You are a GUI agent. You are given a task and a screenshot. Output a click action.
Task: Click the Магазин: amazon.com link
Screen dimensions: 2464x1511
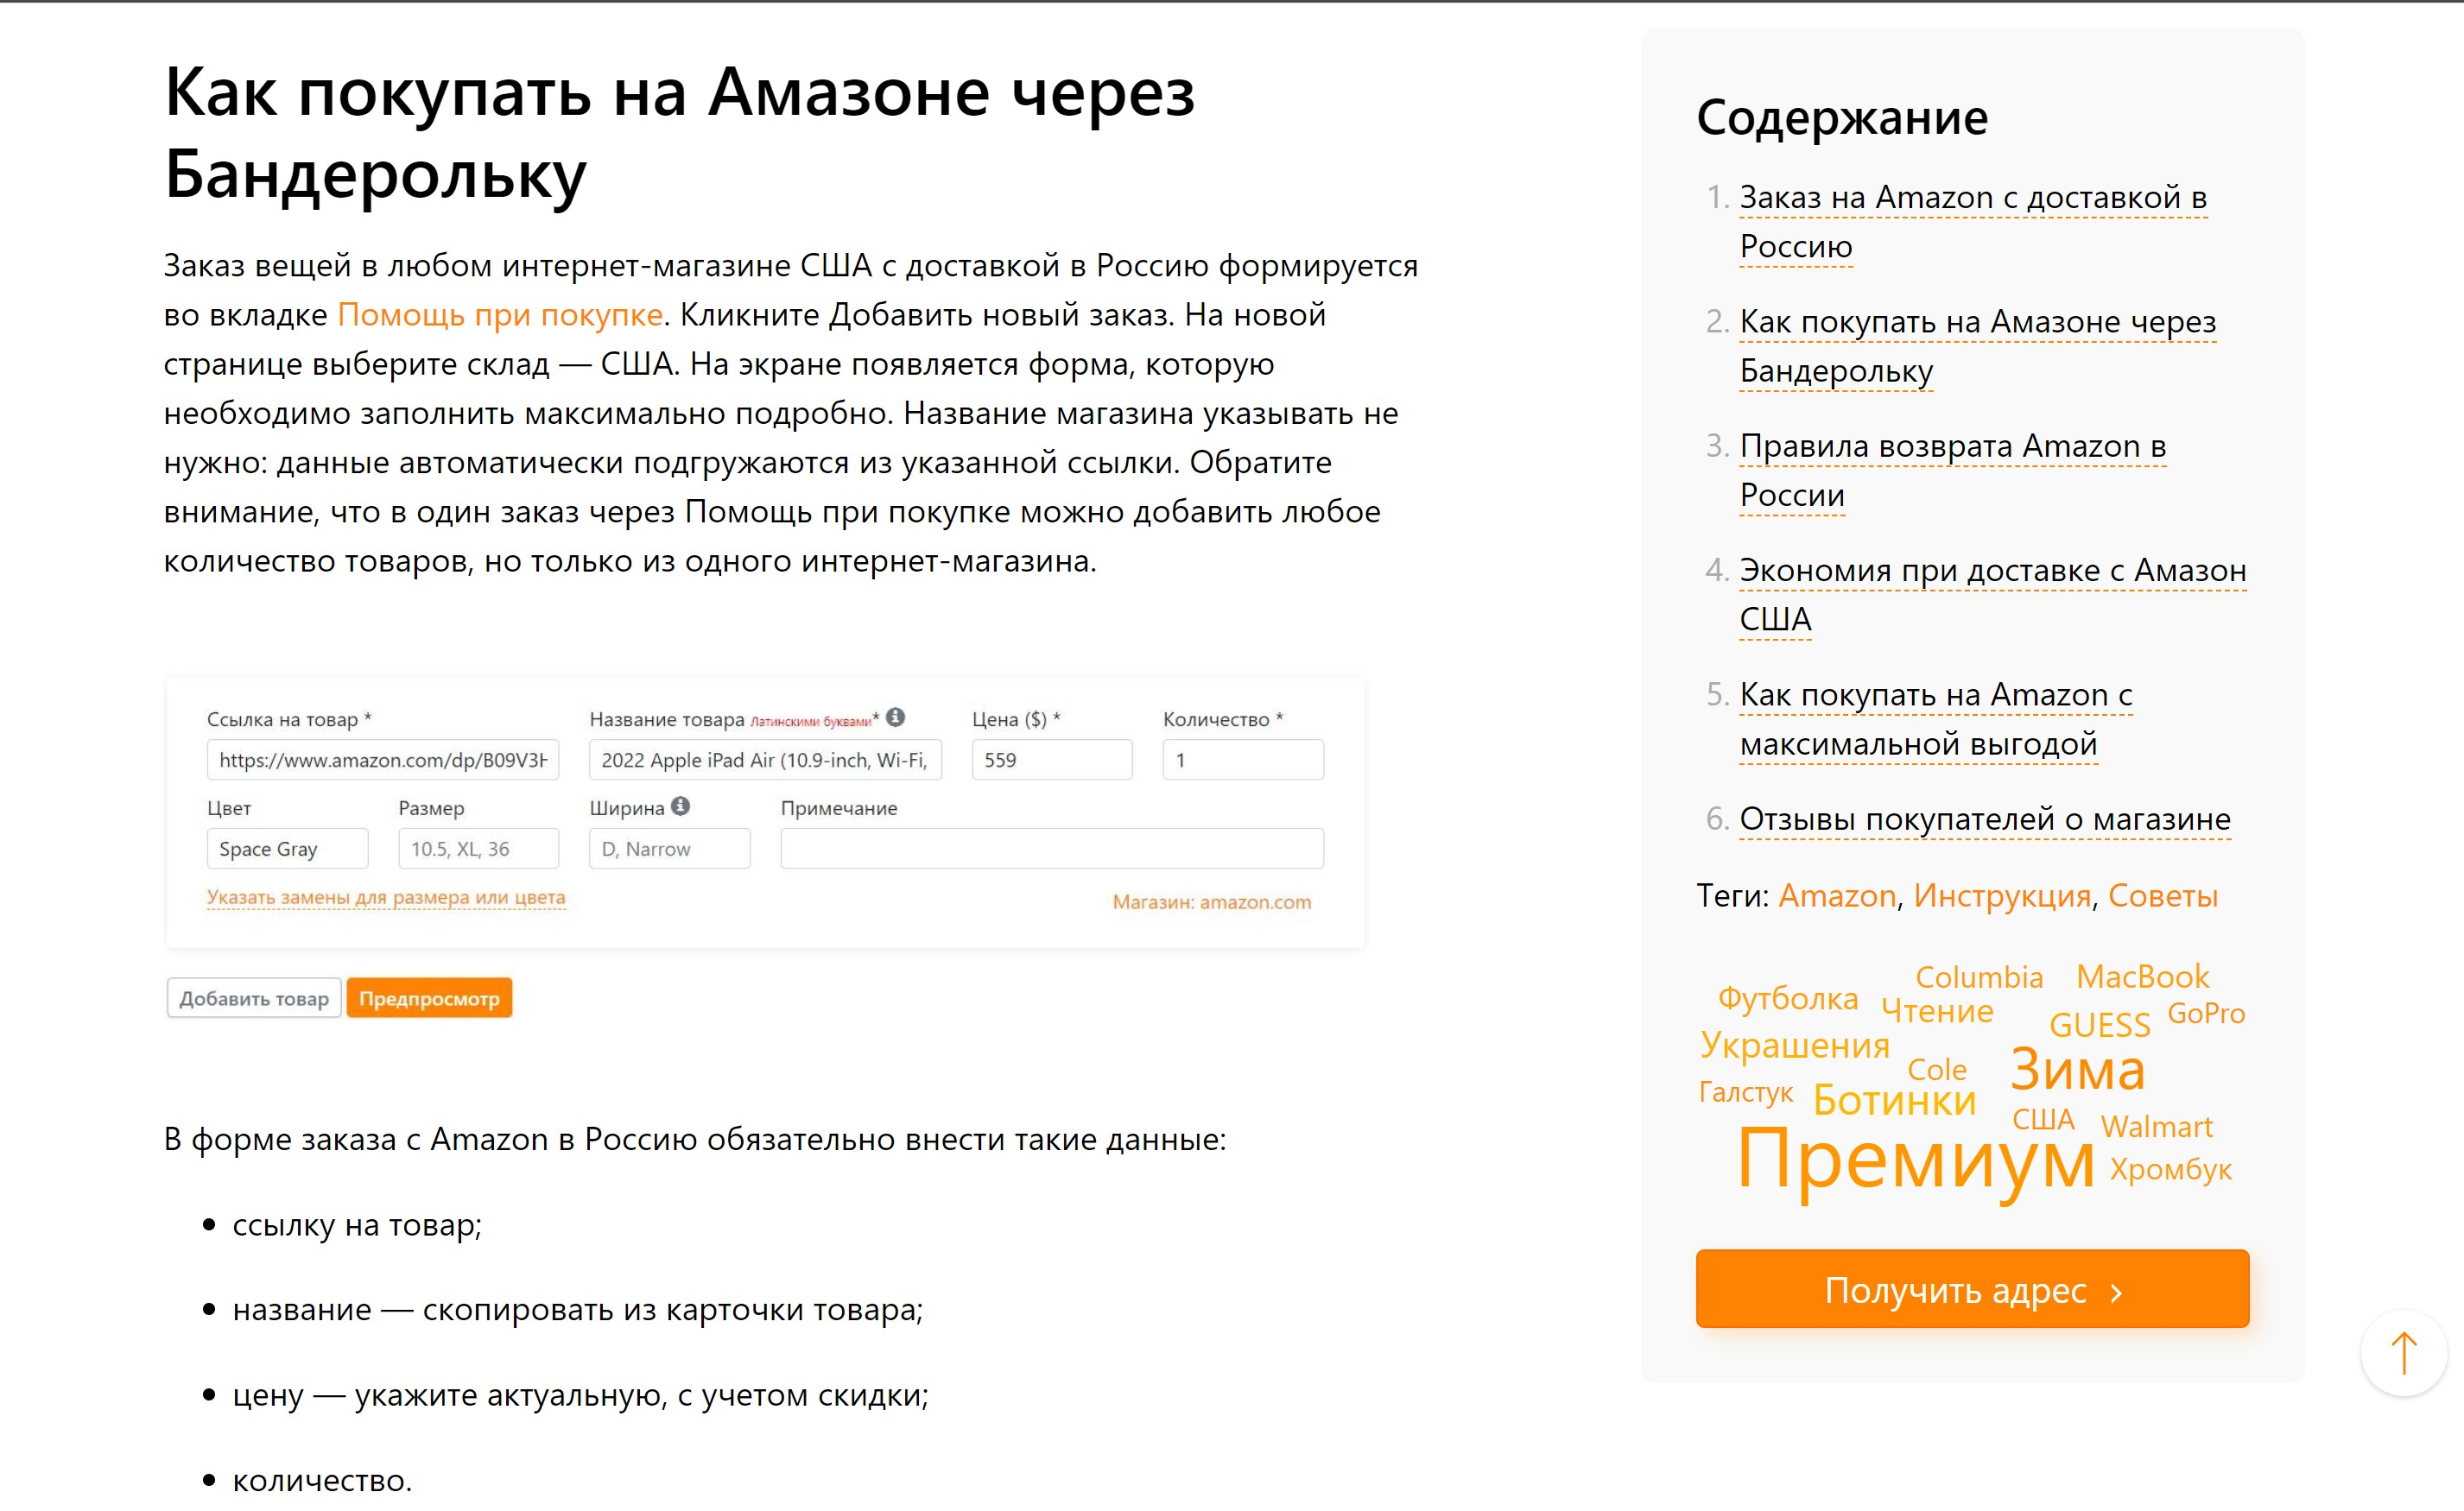coord(1212,902)
